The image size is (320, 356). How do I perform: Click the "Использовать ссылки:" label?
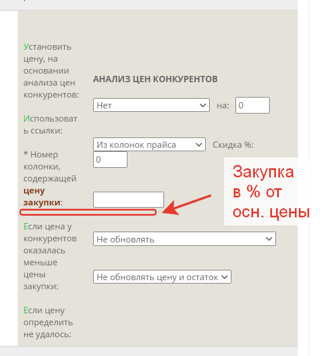tap(50, 124)
